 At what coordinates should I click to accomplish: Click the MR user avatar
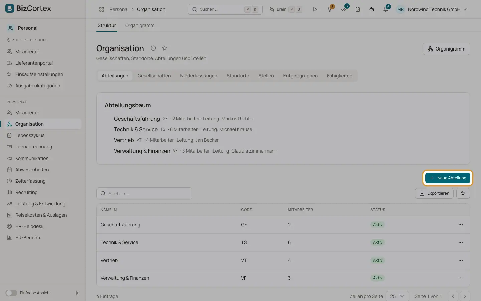pos(400,9)
